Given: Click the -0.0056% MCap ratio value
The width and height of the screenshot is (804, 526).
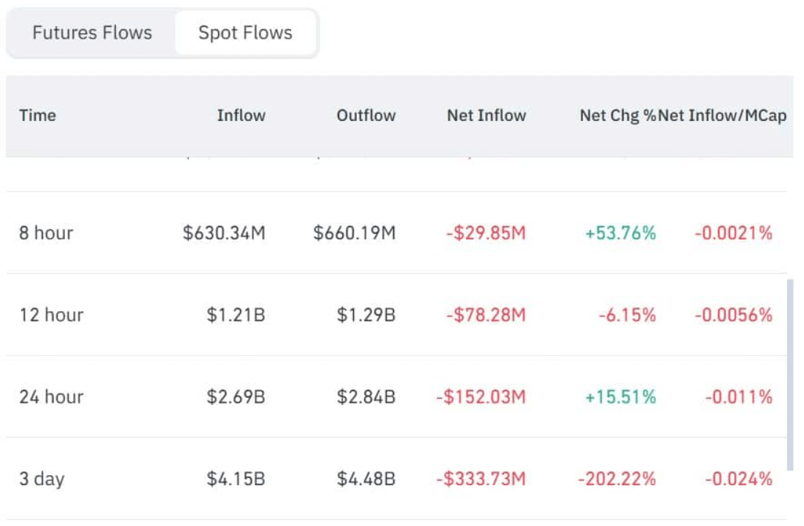Looking at the screenshot, I should click(x=733, y=315).
